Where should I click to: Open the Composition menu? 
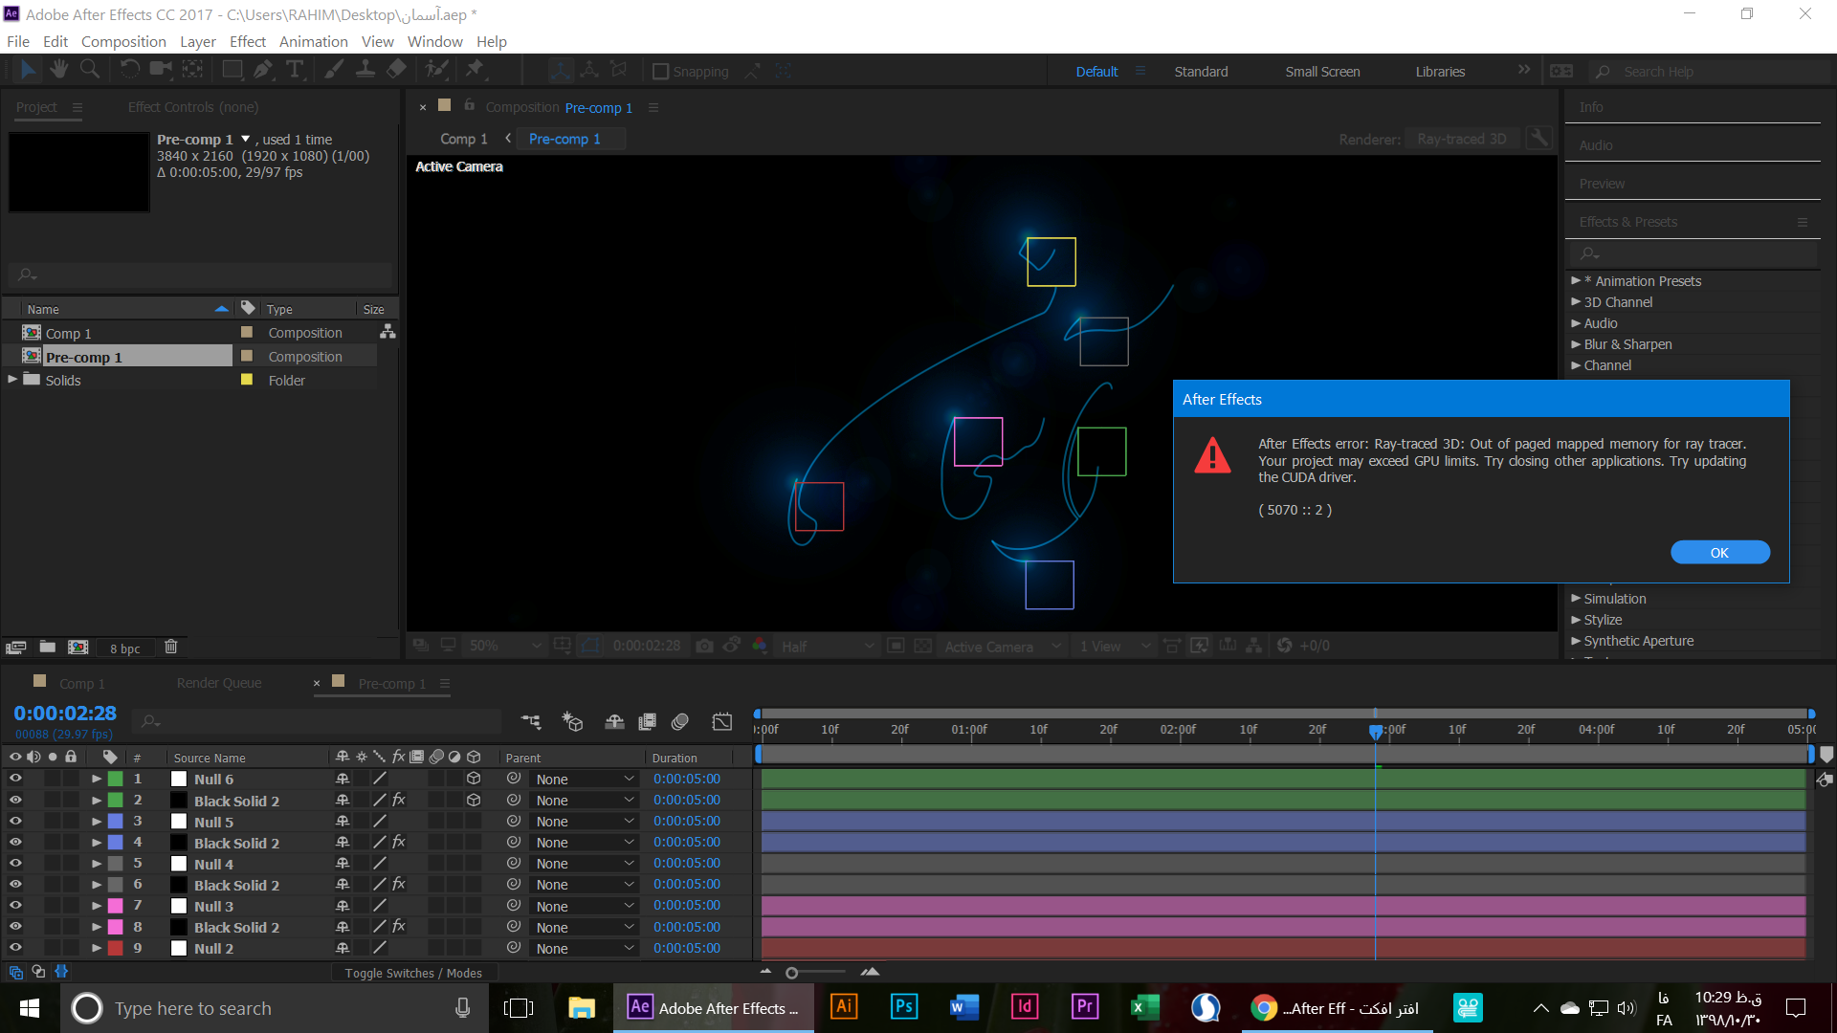pyautogui.click(x=122, y=42)
